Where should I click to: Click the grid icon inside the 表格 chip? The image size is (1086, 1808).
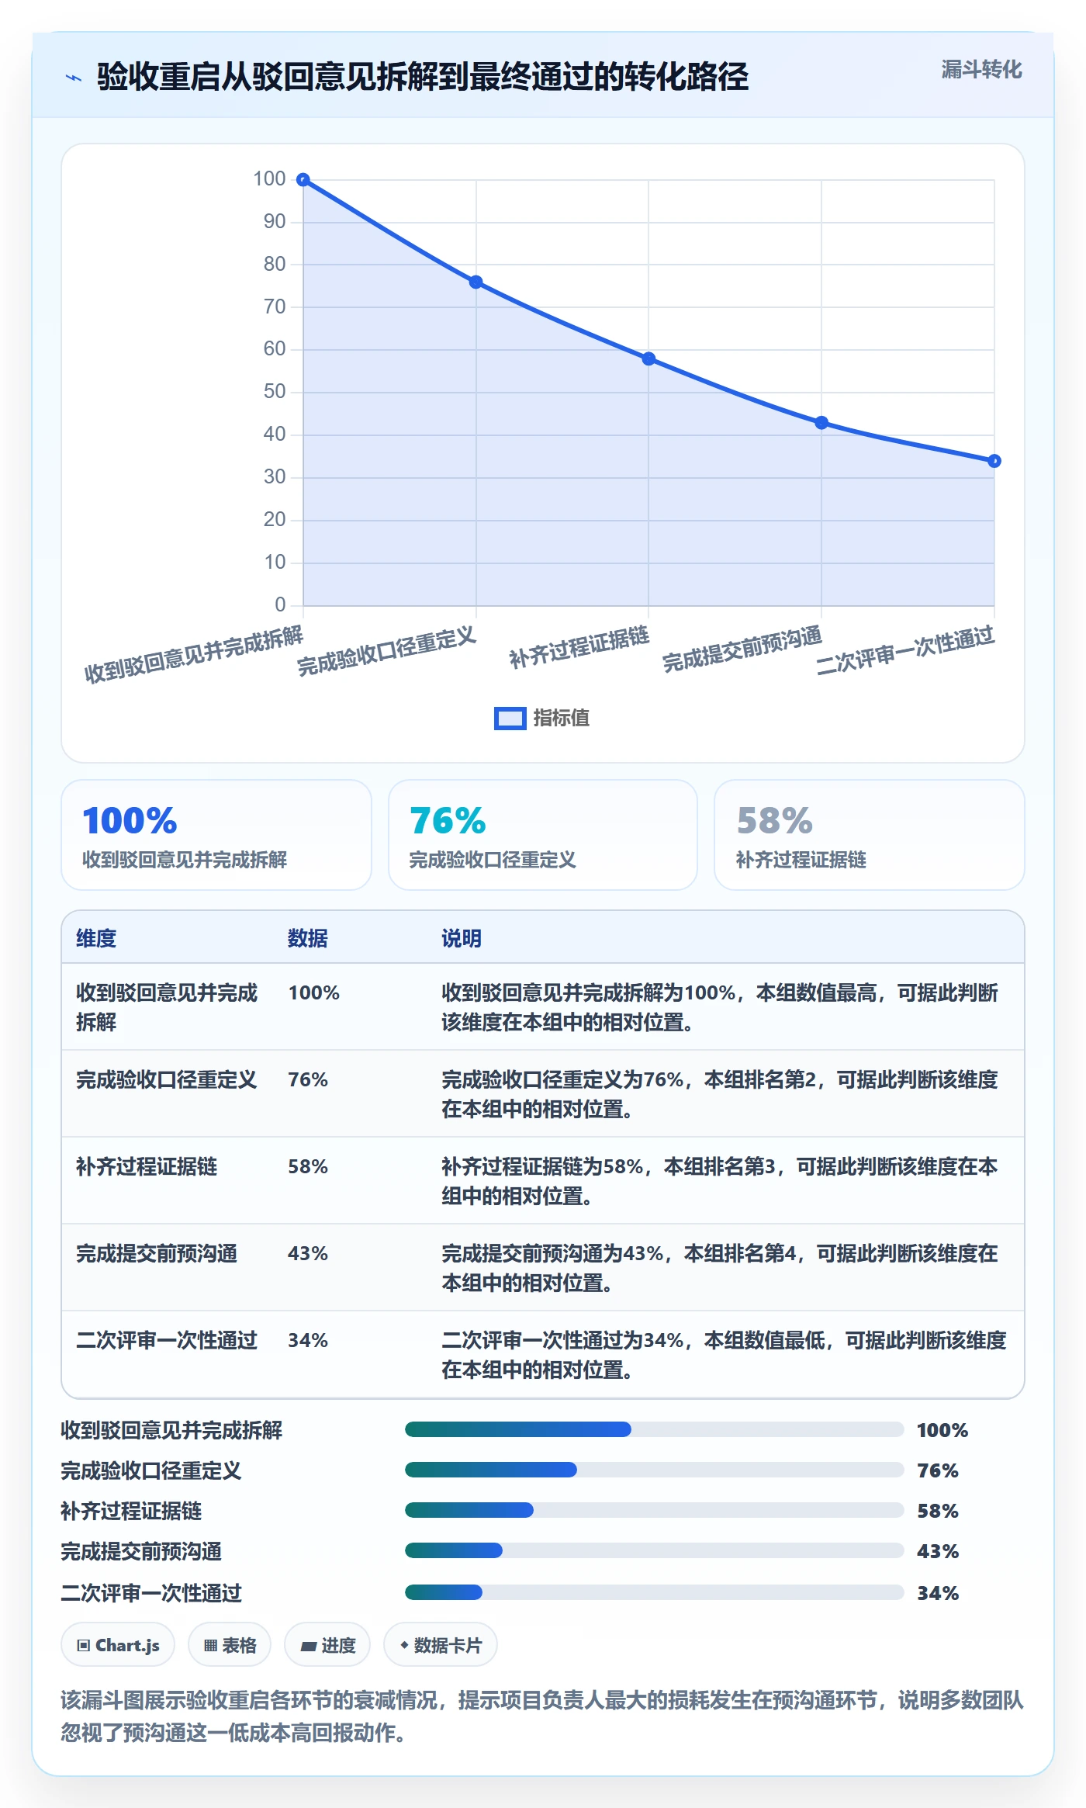pyautogui.click(x=210, y=1645)
